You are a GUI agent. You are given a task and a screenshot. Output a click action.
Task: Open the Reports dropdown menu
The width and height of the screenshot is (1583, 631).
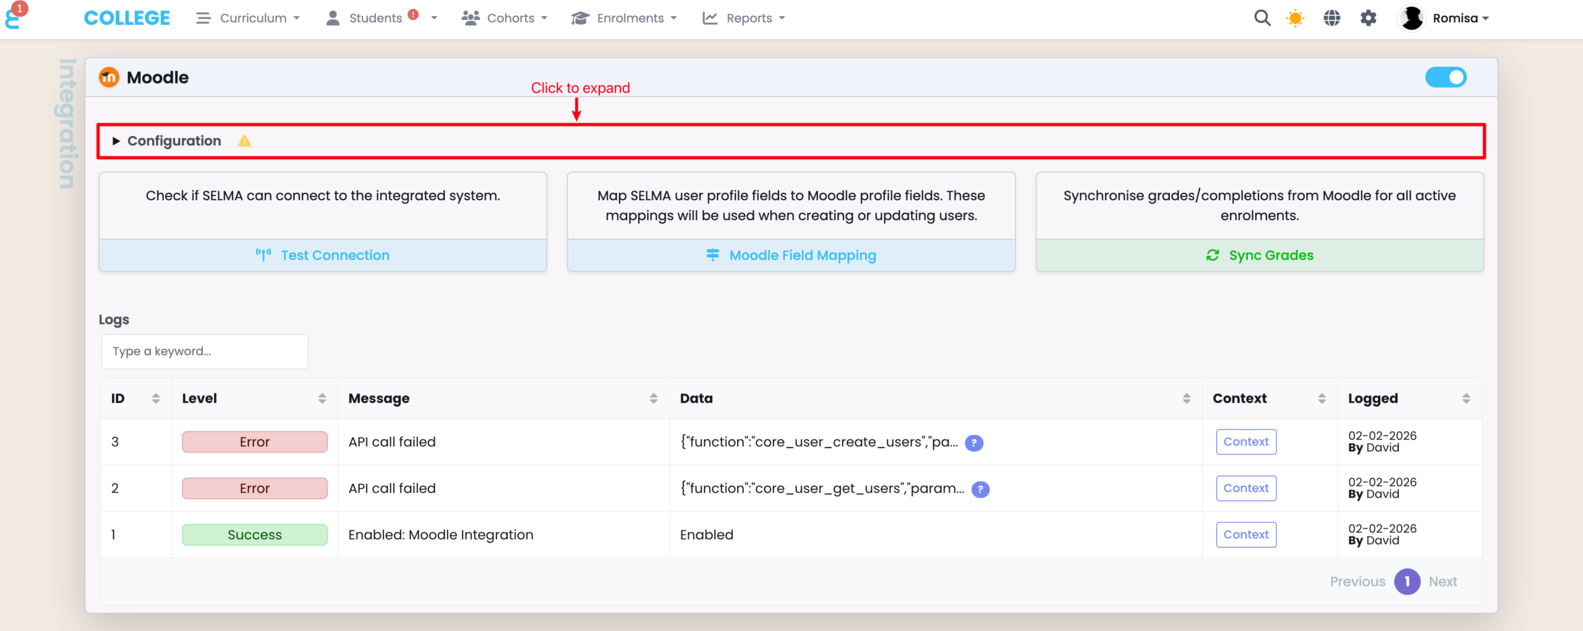point(744,18)
